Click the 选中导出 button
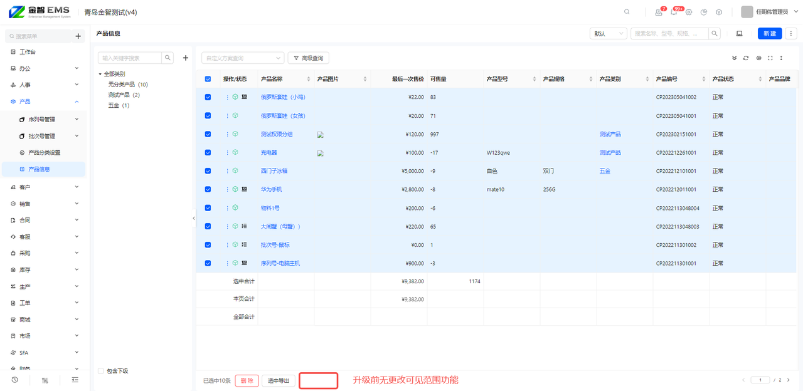The width and height of the screenshot is (803, 391). point(279,380)
